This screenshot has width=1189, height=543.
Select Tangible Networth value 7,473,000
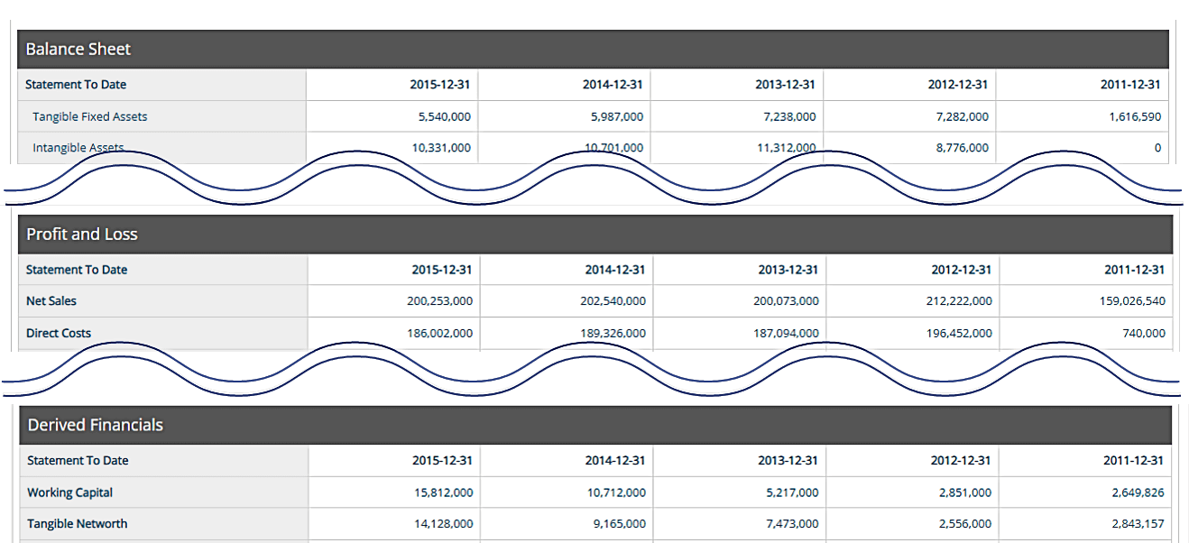tap(793, 524)
